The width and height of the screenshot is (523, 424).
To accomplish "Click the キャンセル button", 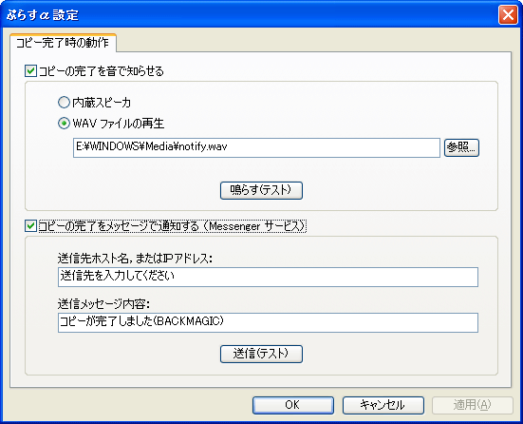I will 383,405.
